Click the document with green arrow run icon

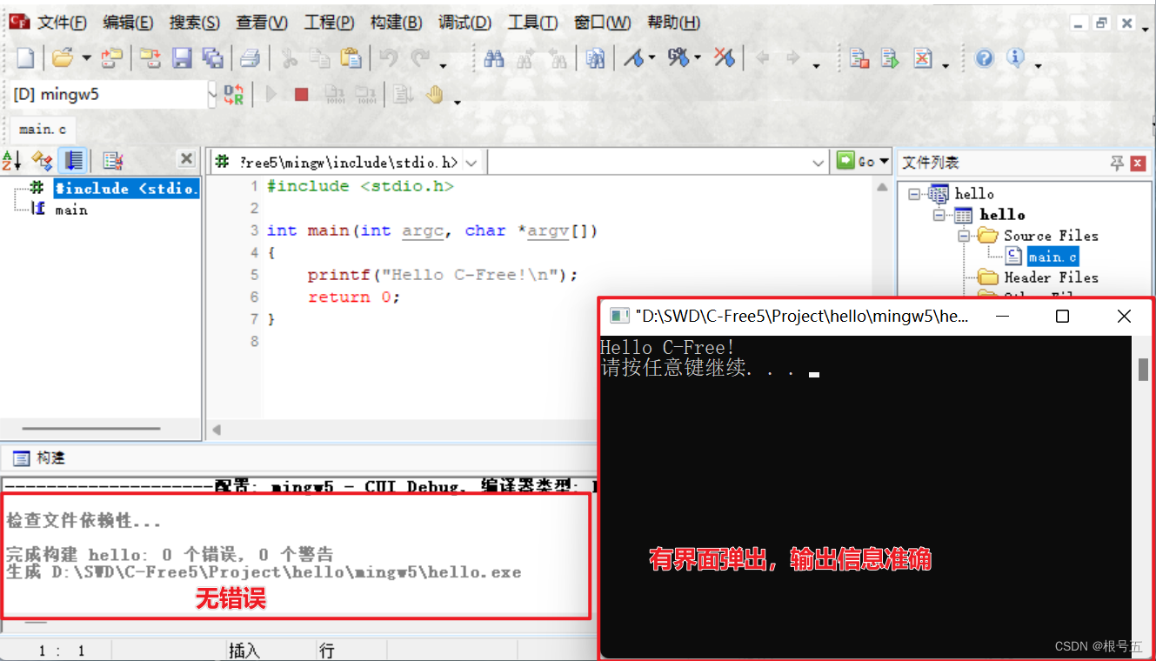click(x=890, y=58)
